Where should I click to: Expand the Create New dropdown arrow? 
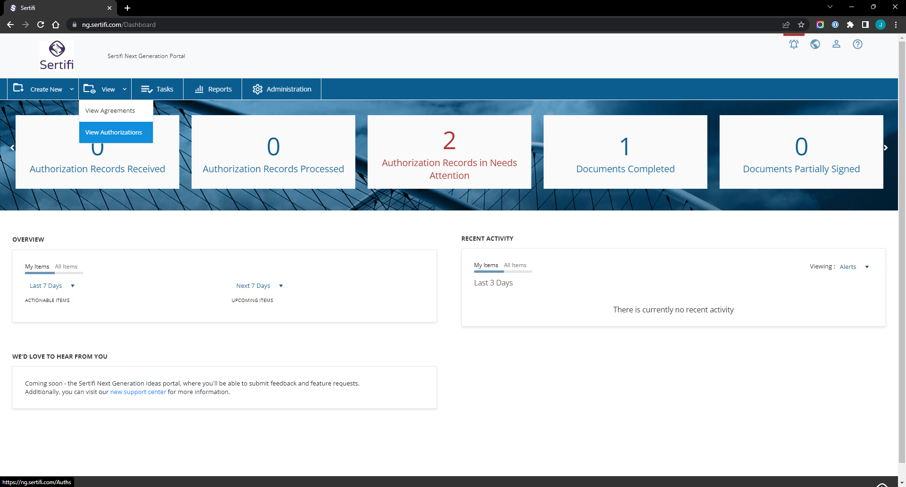[x=72, y=89]
